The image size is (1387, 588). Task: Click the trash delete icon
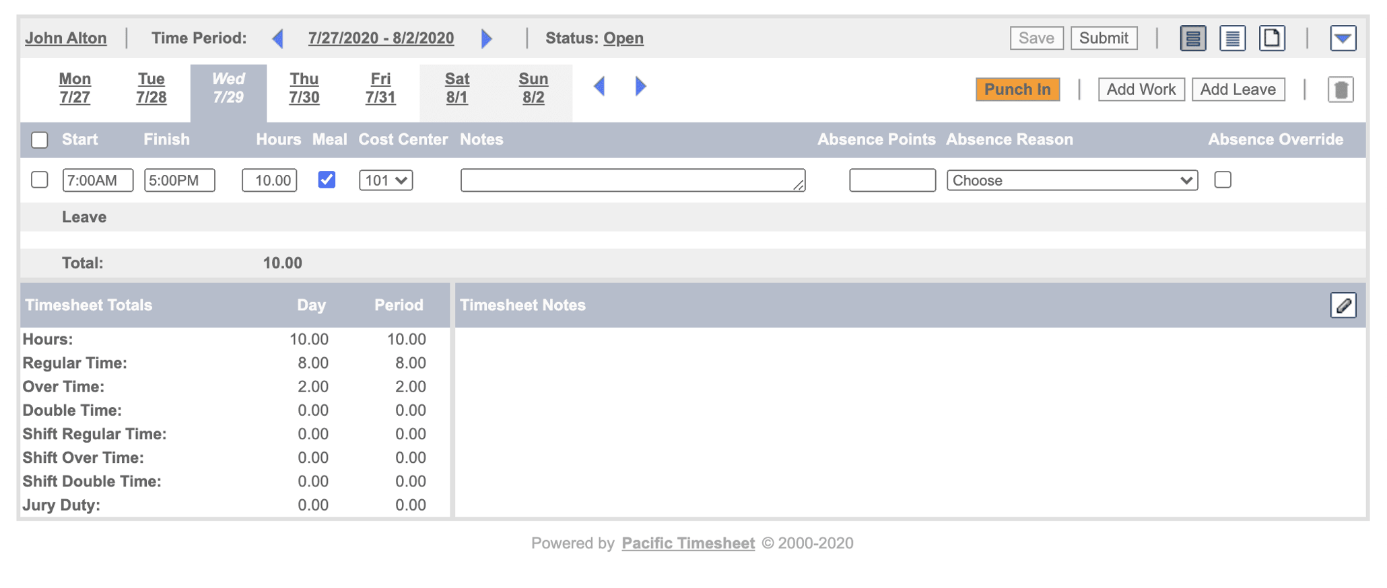click(1341, 89)
